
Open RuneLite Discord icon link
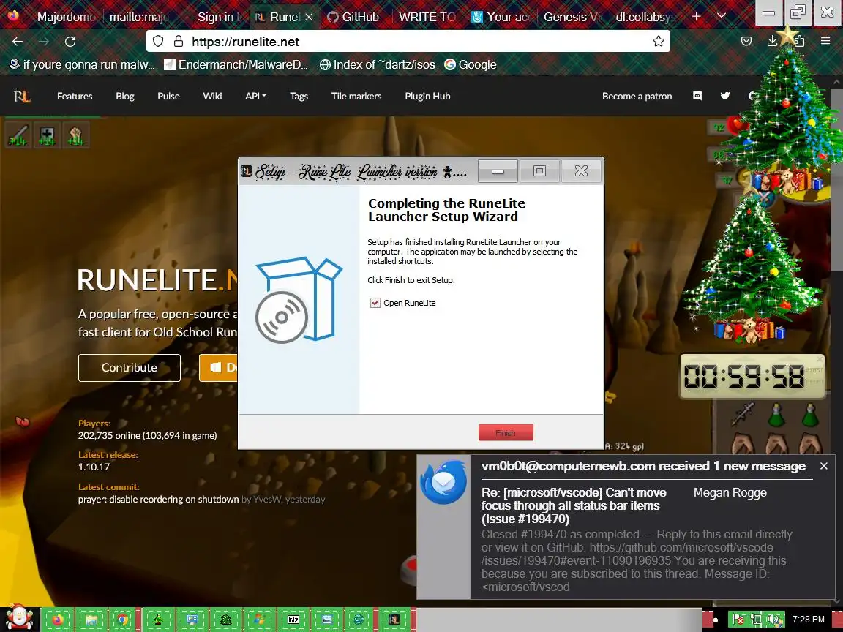tap(697, 97)
